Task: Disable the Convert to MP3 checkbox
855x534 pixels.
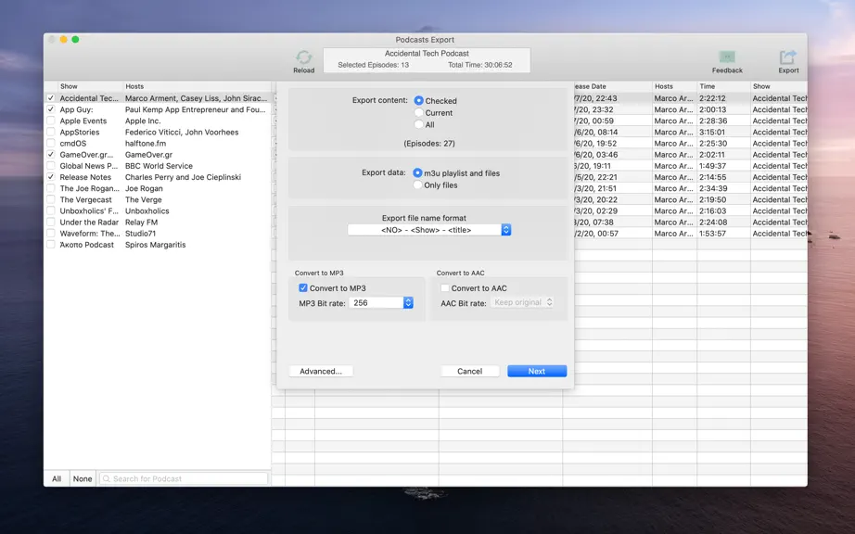Action: point(303,288)
